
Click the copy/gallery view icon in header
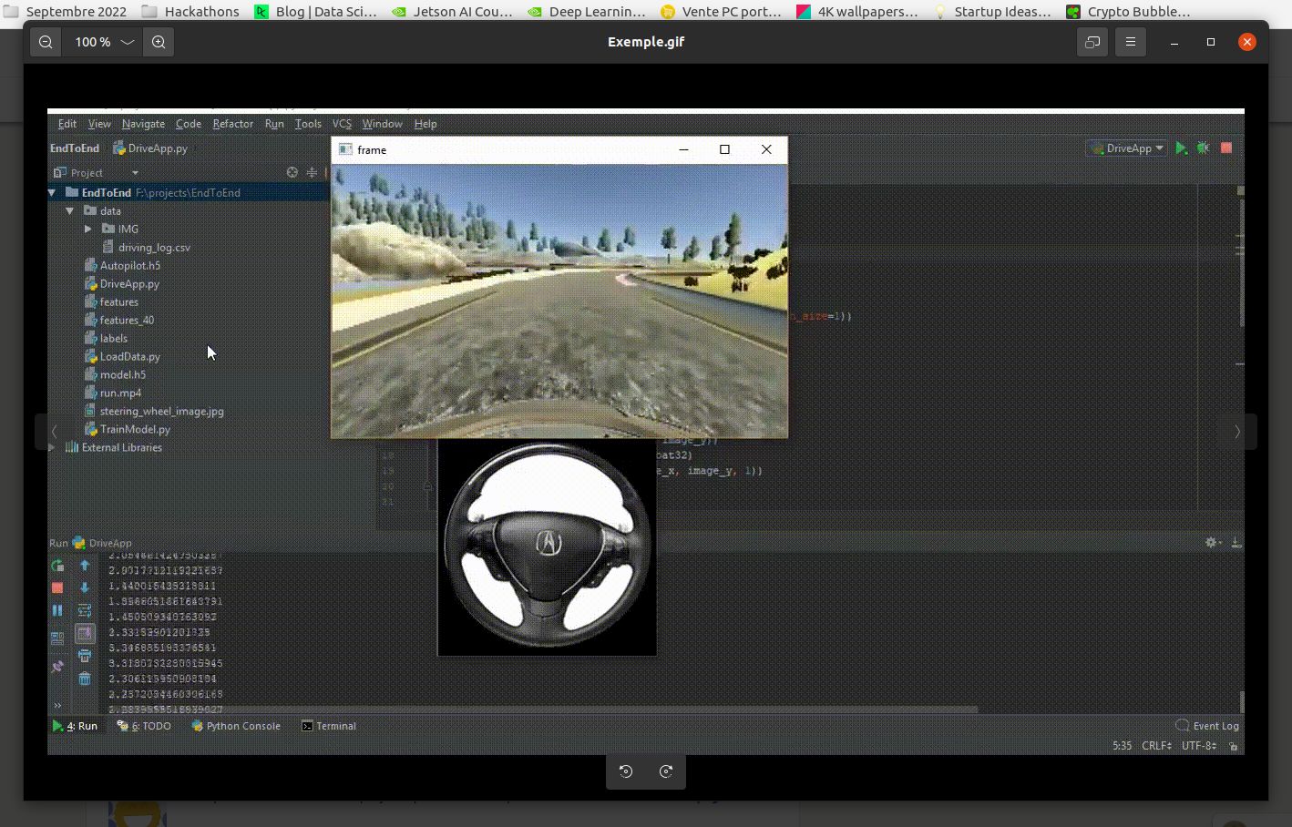(1092, 42)
